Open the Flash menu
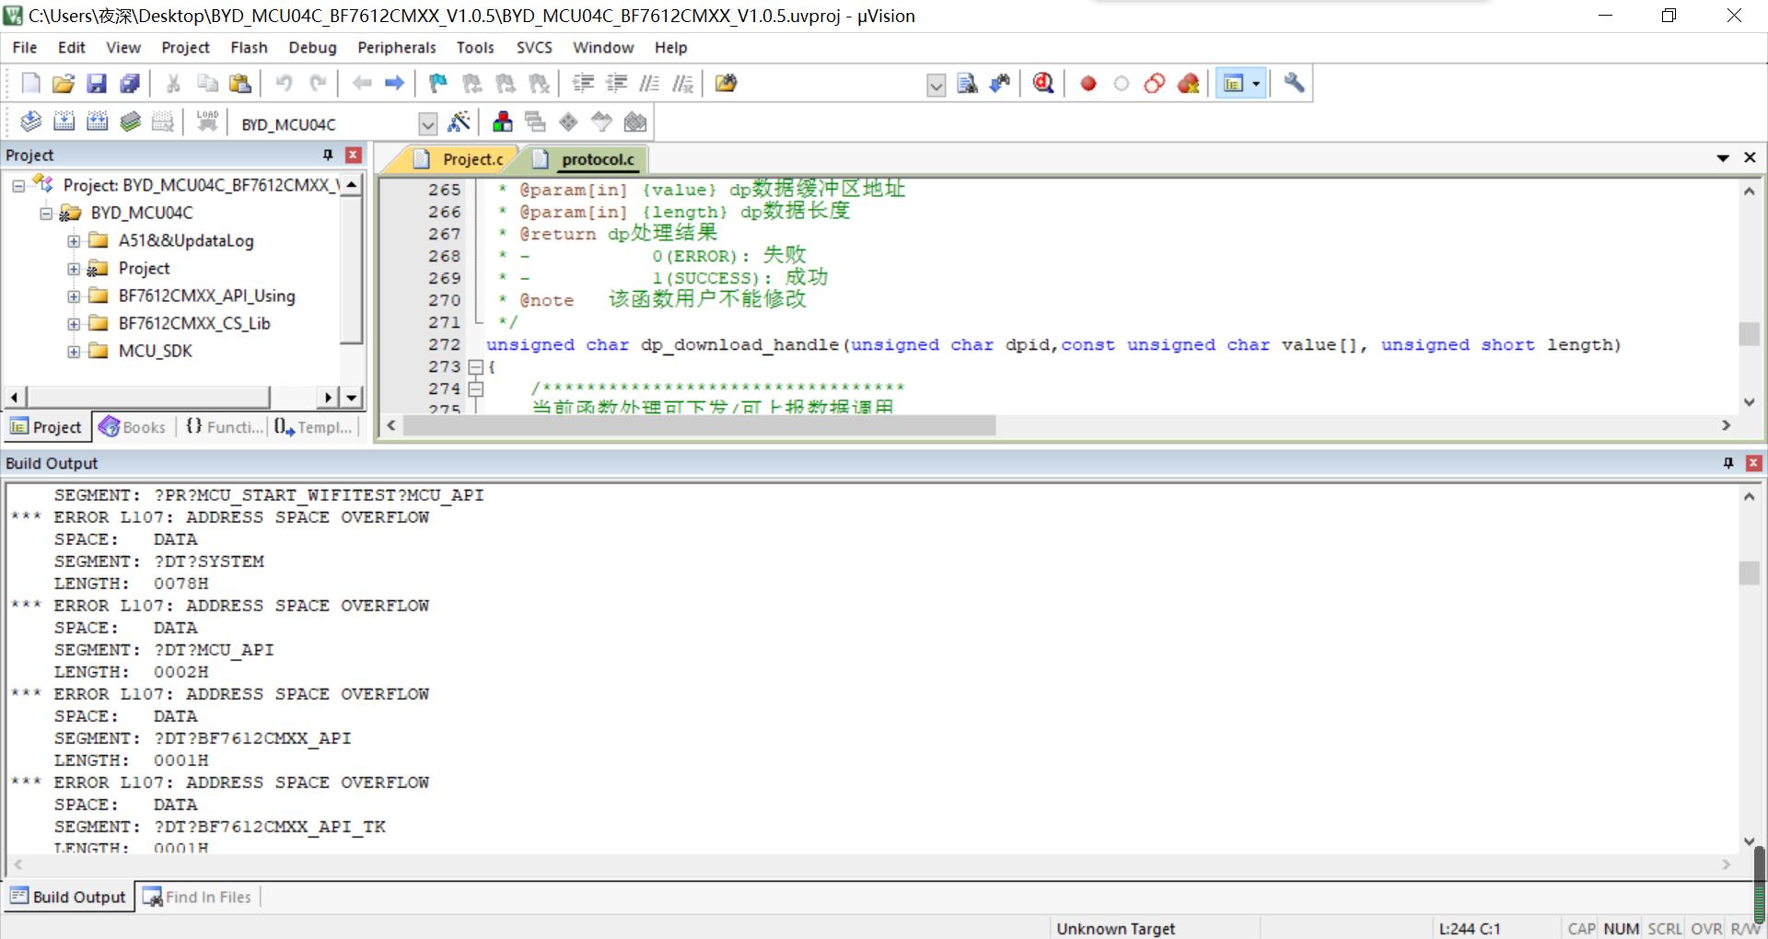Viewport: 1768px width, 939px height. [x=249, y=48]
